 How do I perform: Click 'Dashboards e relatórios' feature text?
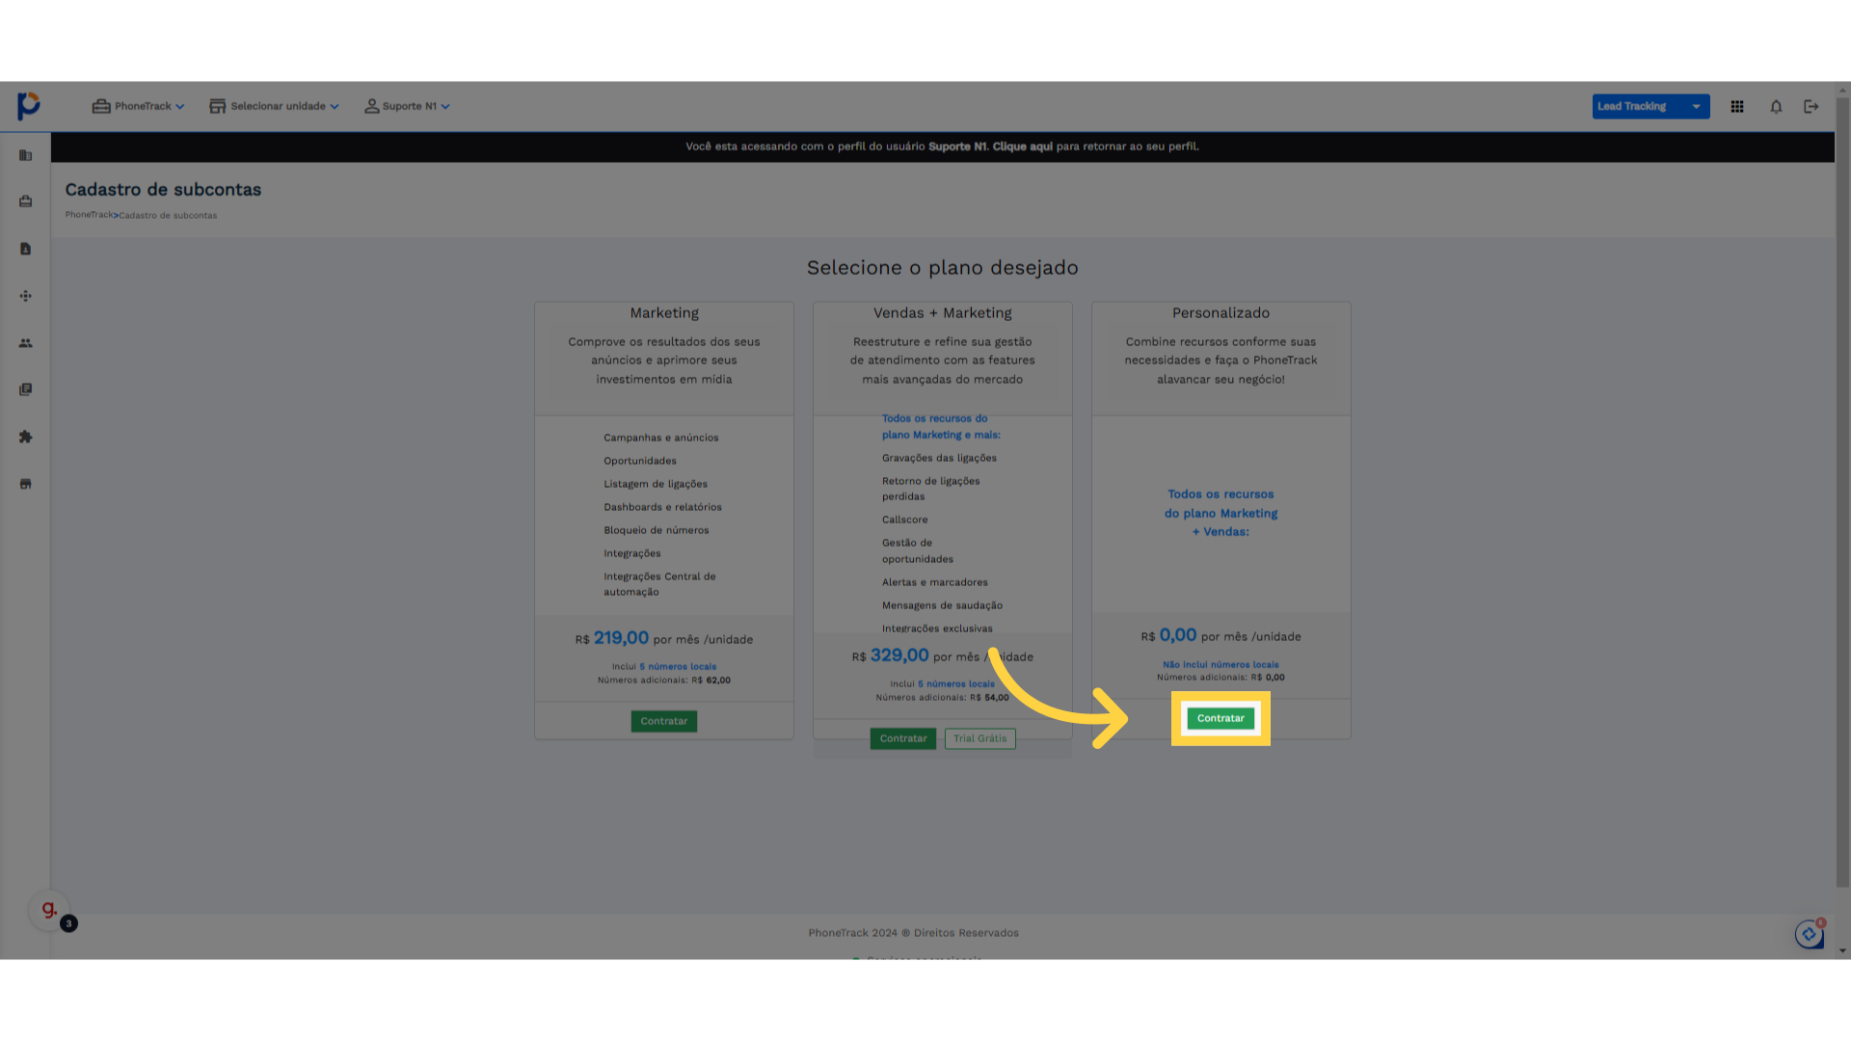(x=662, y=507)
